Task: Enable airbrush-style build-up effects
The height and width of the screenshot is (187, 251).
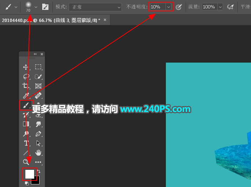Action: 230,7
